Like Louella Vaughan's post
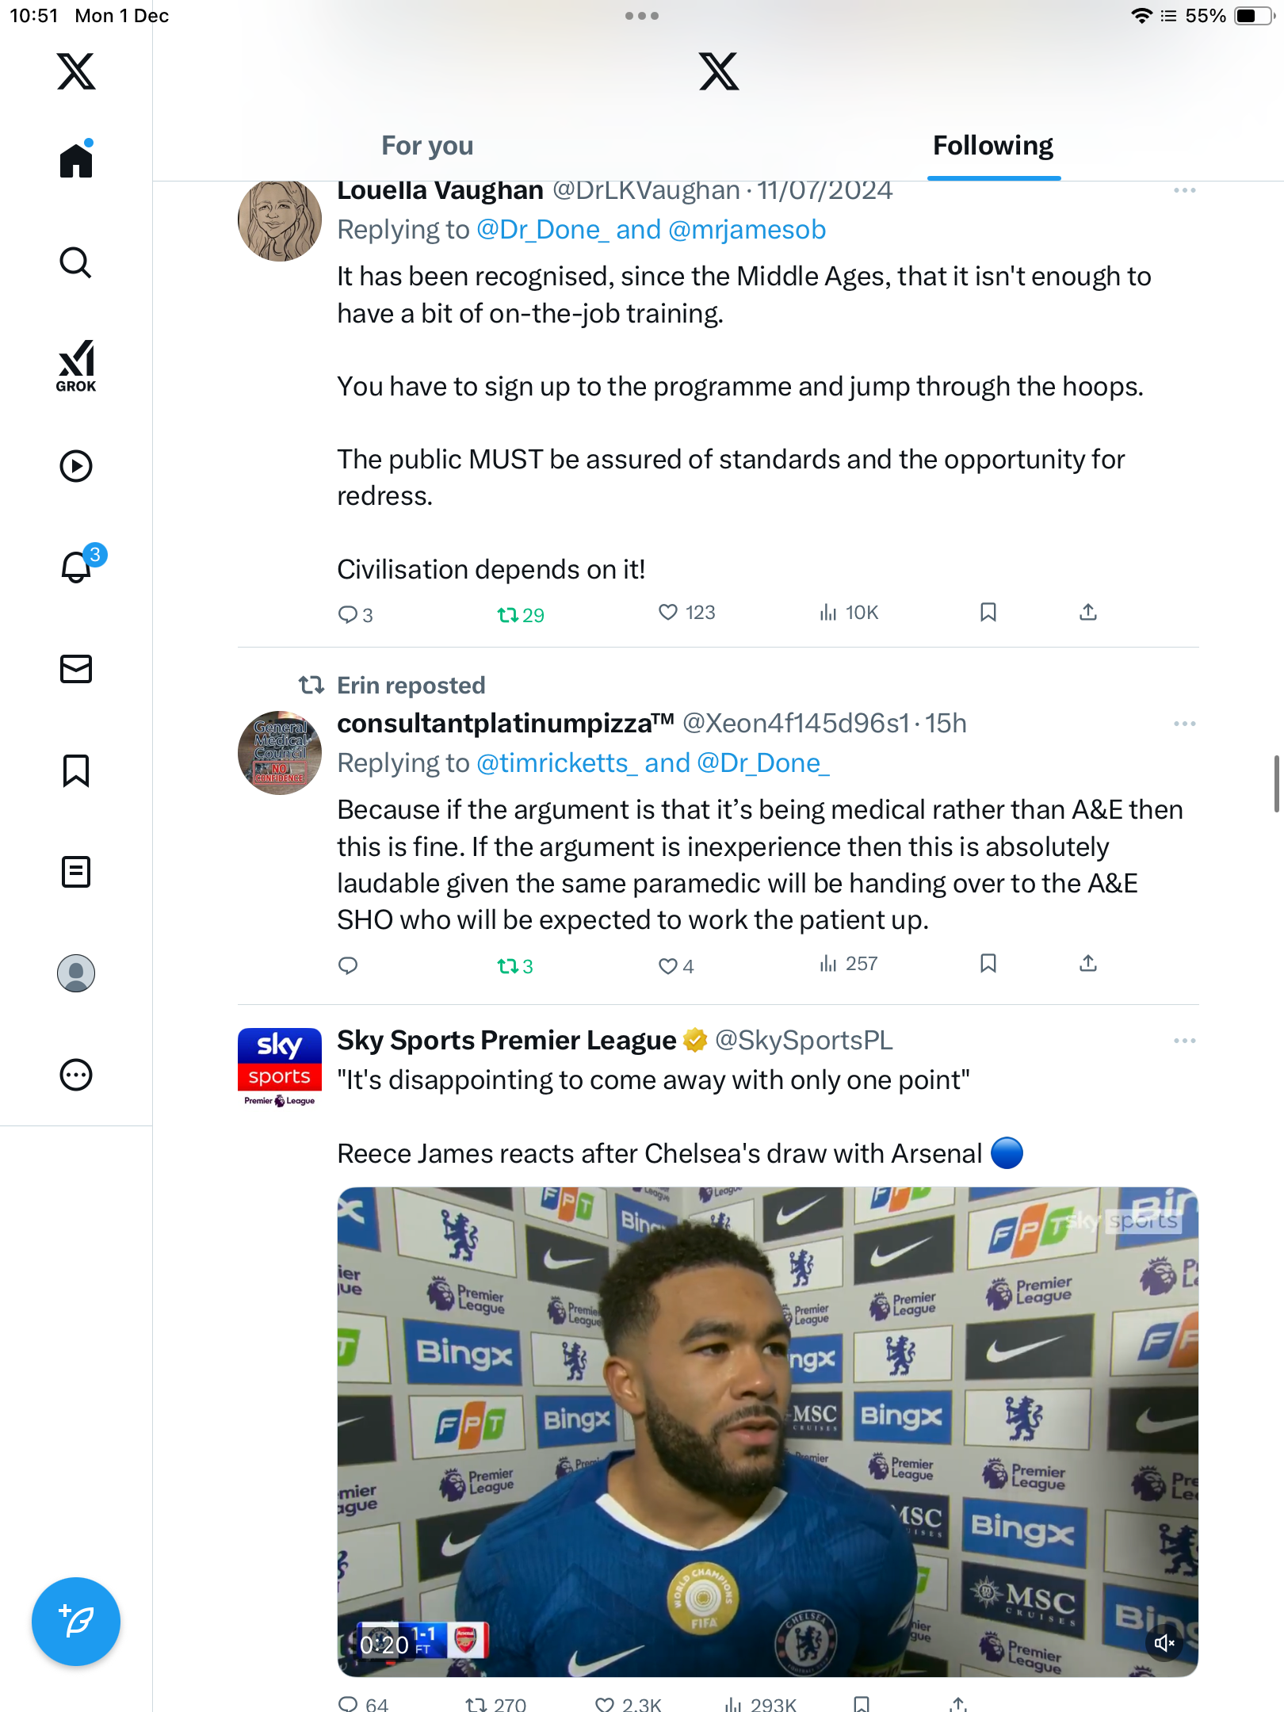Image resolution: width=1284 pixels, height=1712 pixels. [x=668, y=613]
